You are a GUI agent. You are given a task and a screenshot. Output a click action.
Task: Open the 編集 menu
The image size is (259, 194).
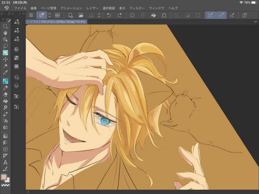34,8
